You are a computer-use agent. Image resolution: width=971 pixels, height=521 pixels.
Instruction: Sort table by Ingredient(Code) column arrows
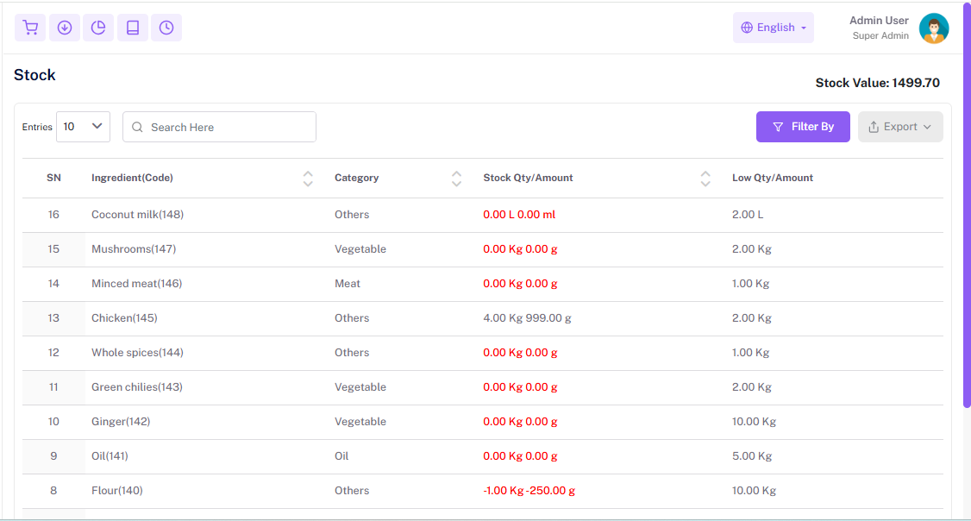[x=308, y=179]
